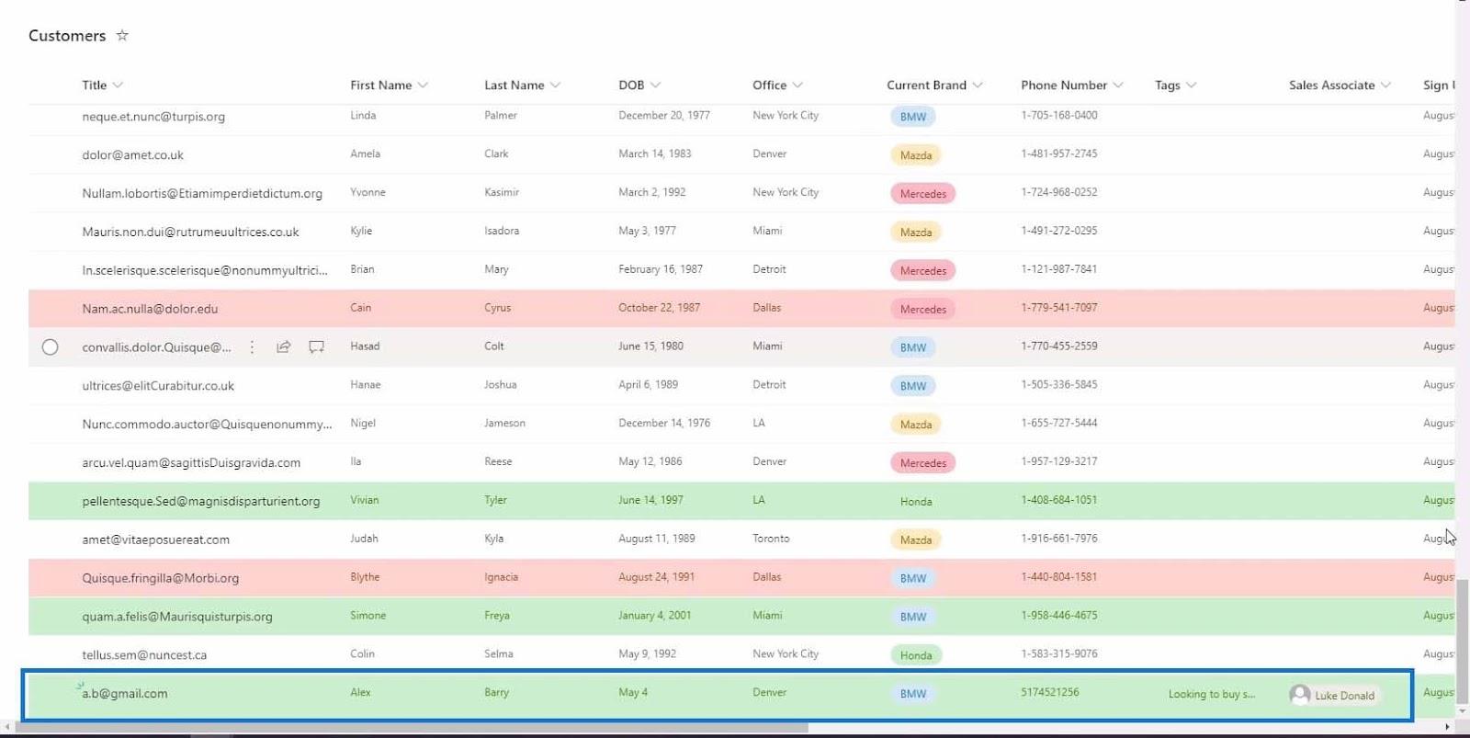1470x738 pixels.
Task: Open the Phone Number column dropdown
Action: [1118, 85]
